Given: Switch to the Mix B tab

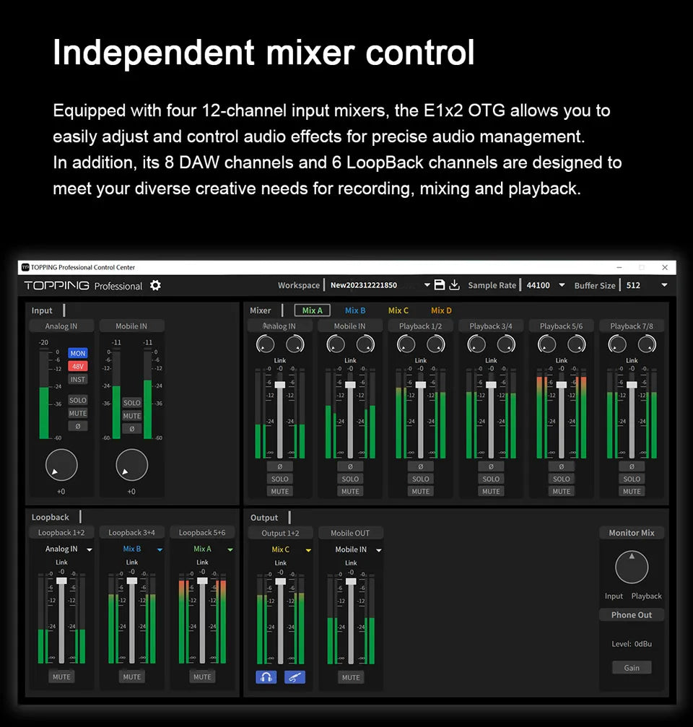Looking at the screenshot, I should [355, 310].
